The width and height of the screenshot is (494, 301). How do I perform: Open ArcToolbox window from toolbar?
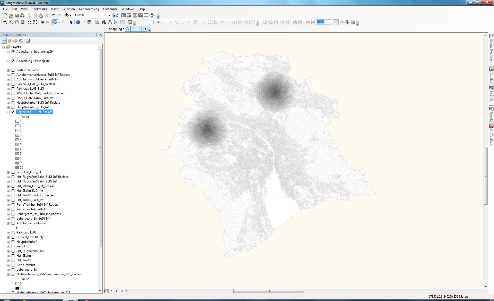(x=140, y=15)
